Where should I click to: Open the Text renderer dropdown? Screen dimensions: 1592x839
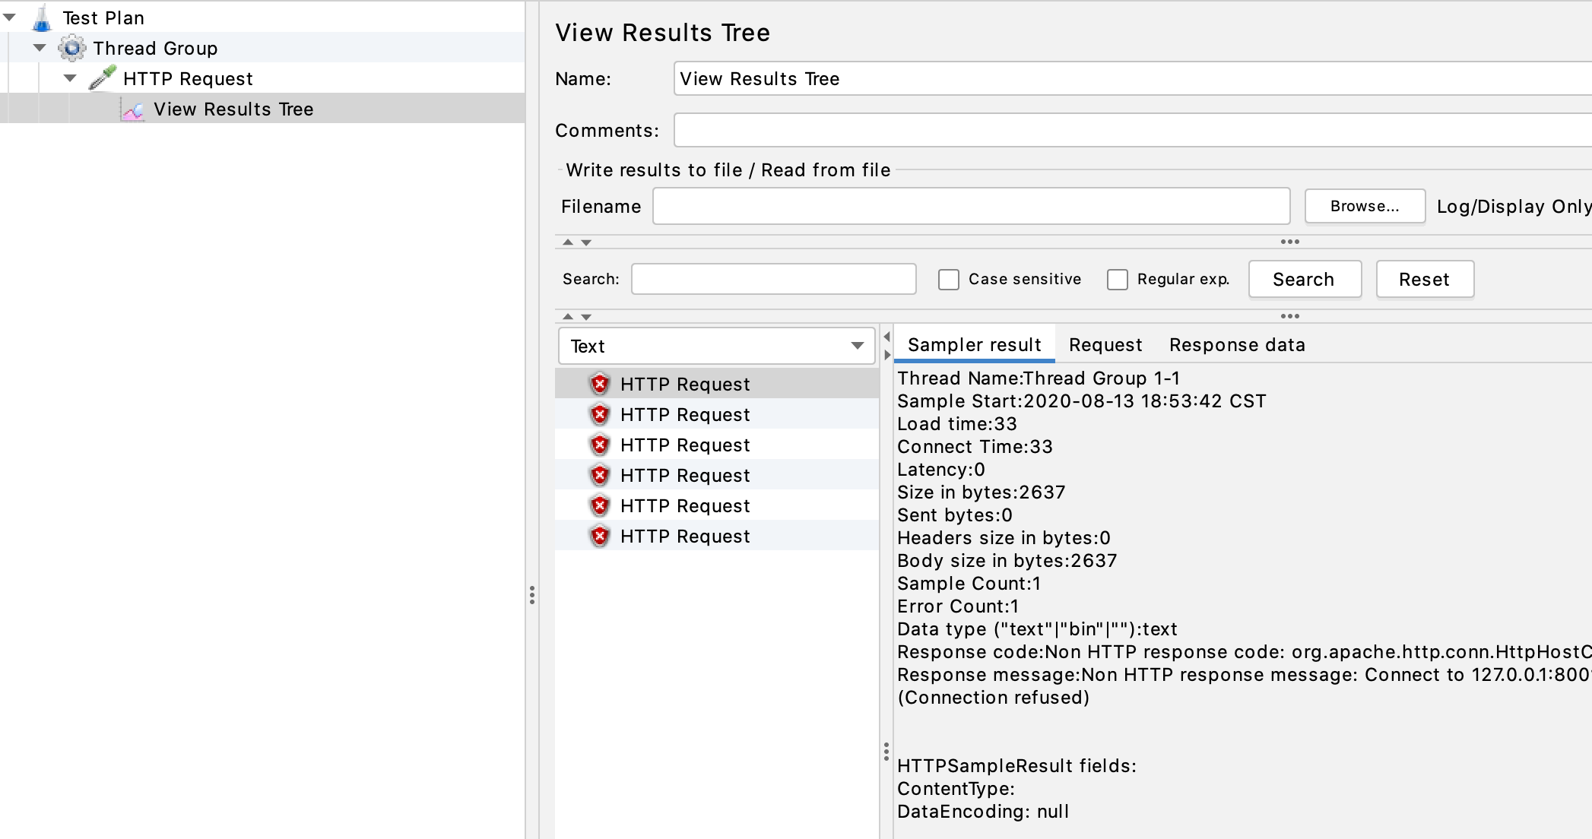[716, 346]
